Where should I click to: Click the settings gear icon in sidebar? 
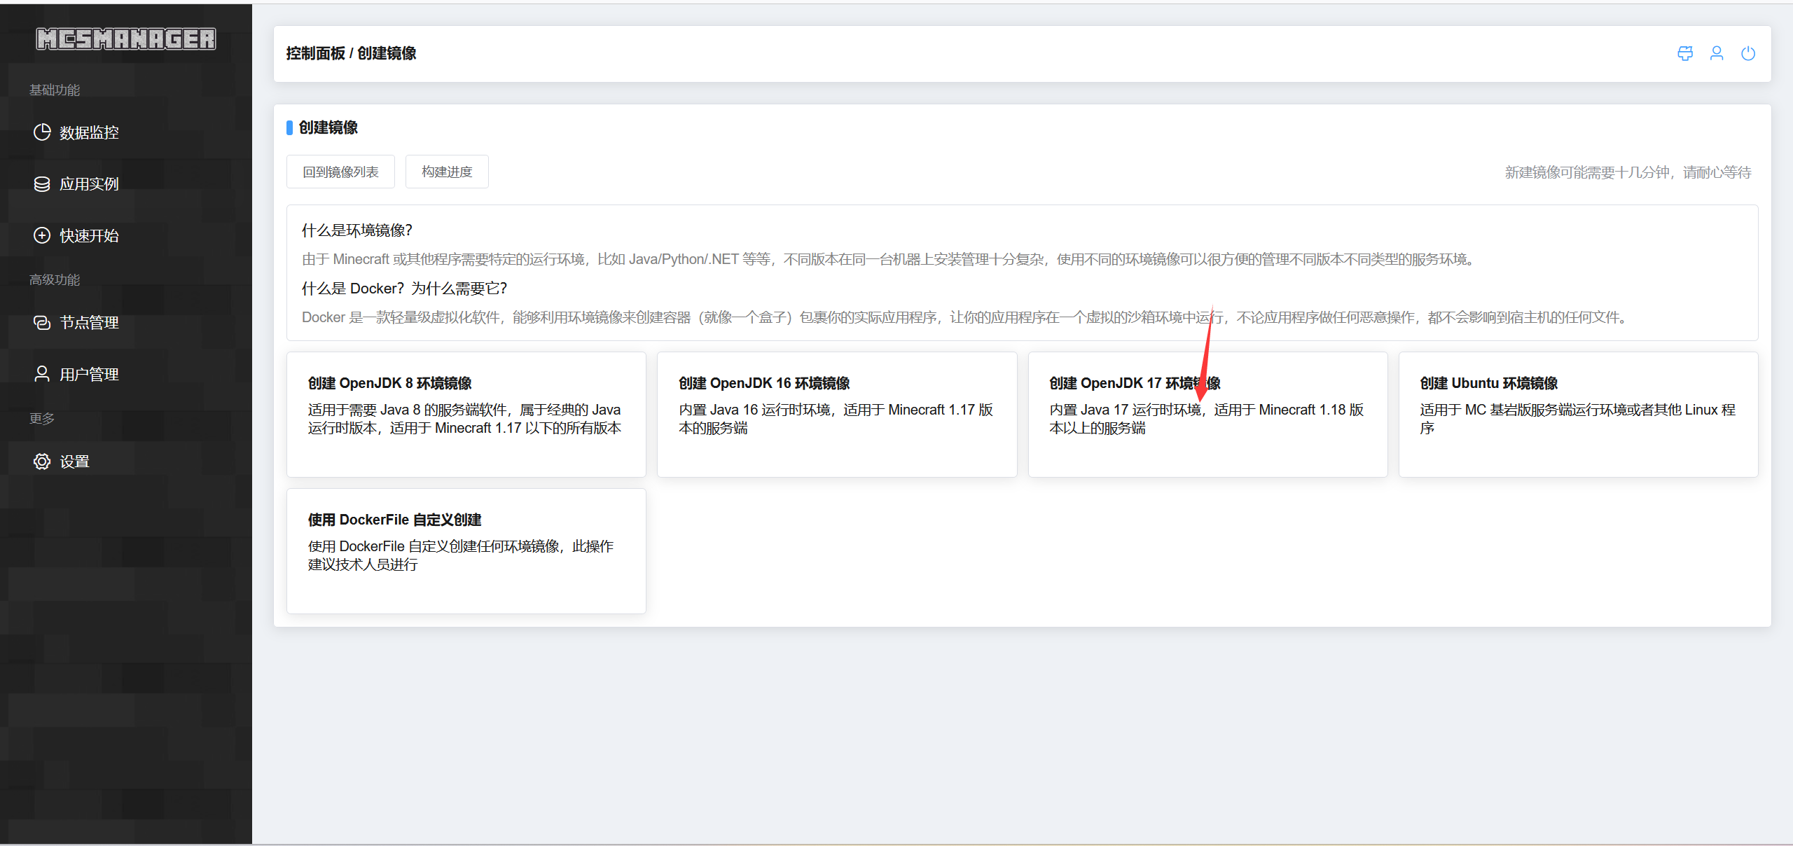click(x=42, y=462)
